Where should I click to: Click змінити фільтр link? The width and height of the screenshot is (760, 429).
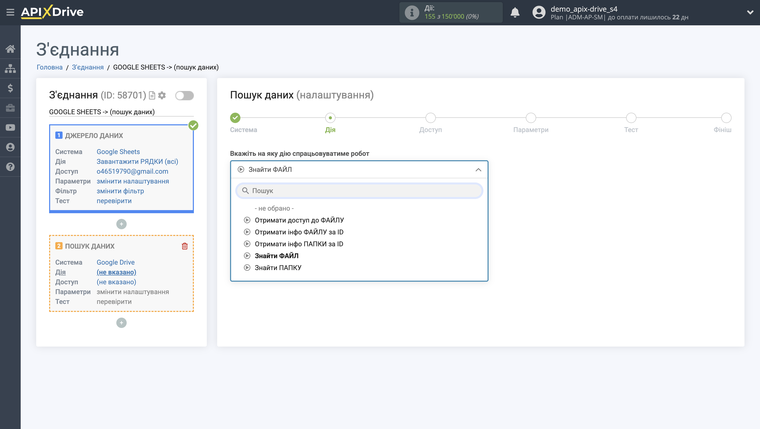tap(120, 191)
